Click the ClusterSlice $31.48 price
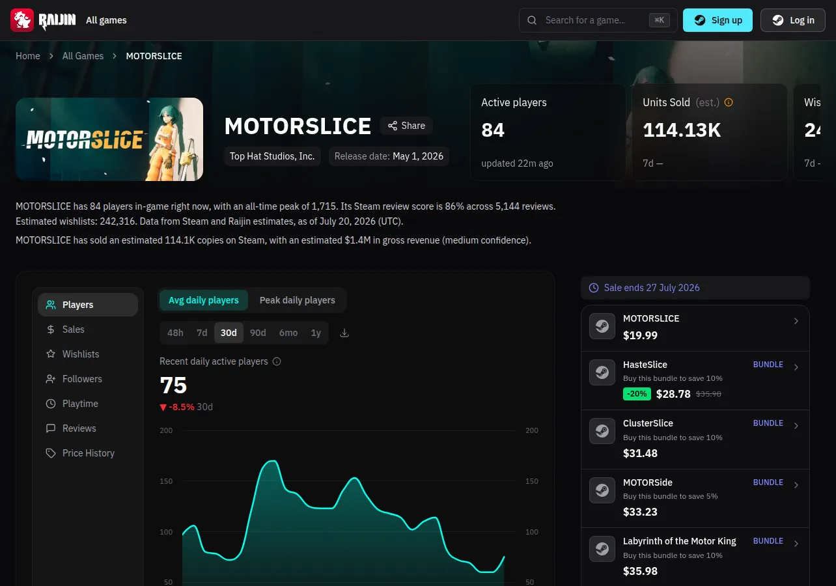 pyautogui.click(x=640, y=453)
